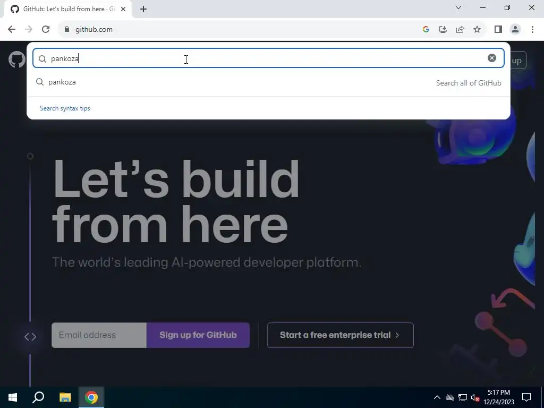Clear the search box with the X icon

coord(491,58)
